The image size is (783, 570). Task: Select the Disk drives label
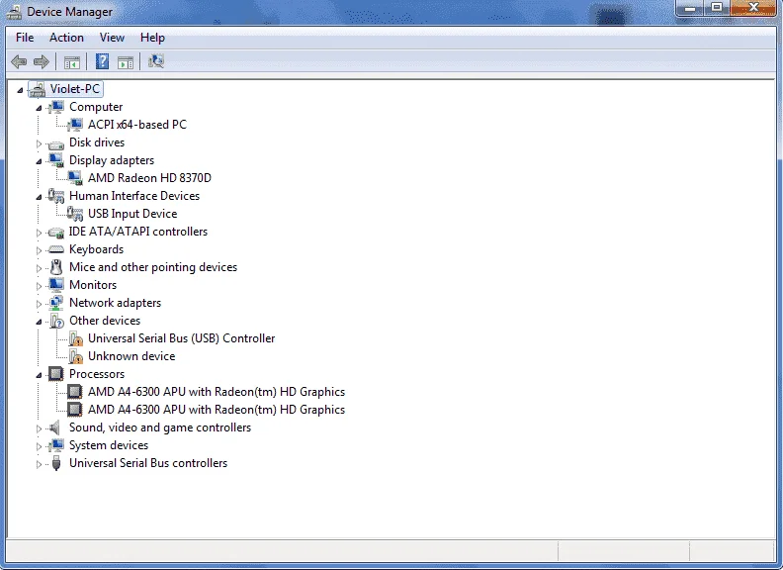[97, 142]
